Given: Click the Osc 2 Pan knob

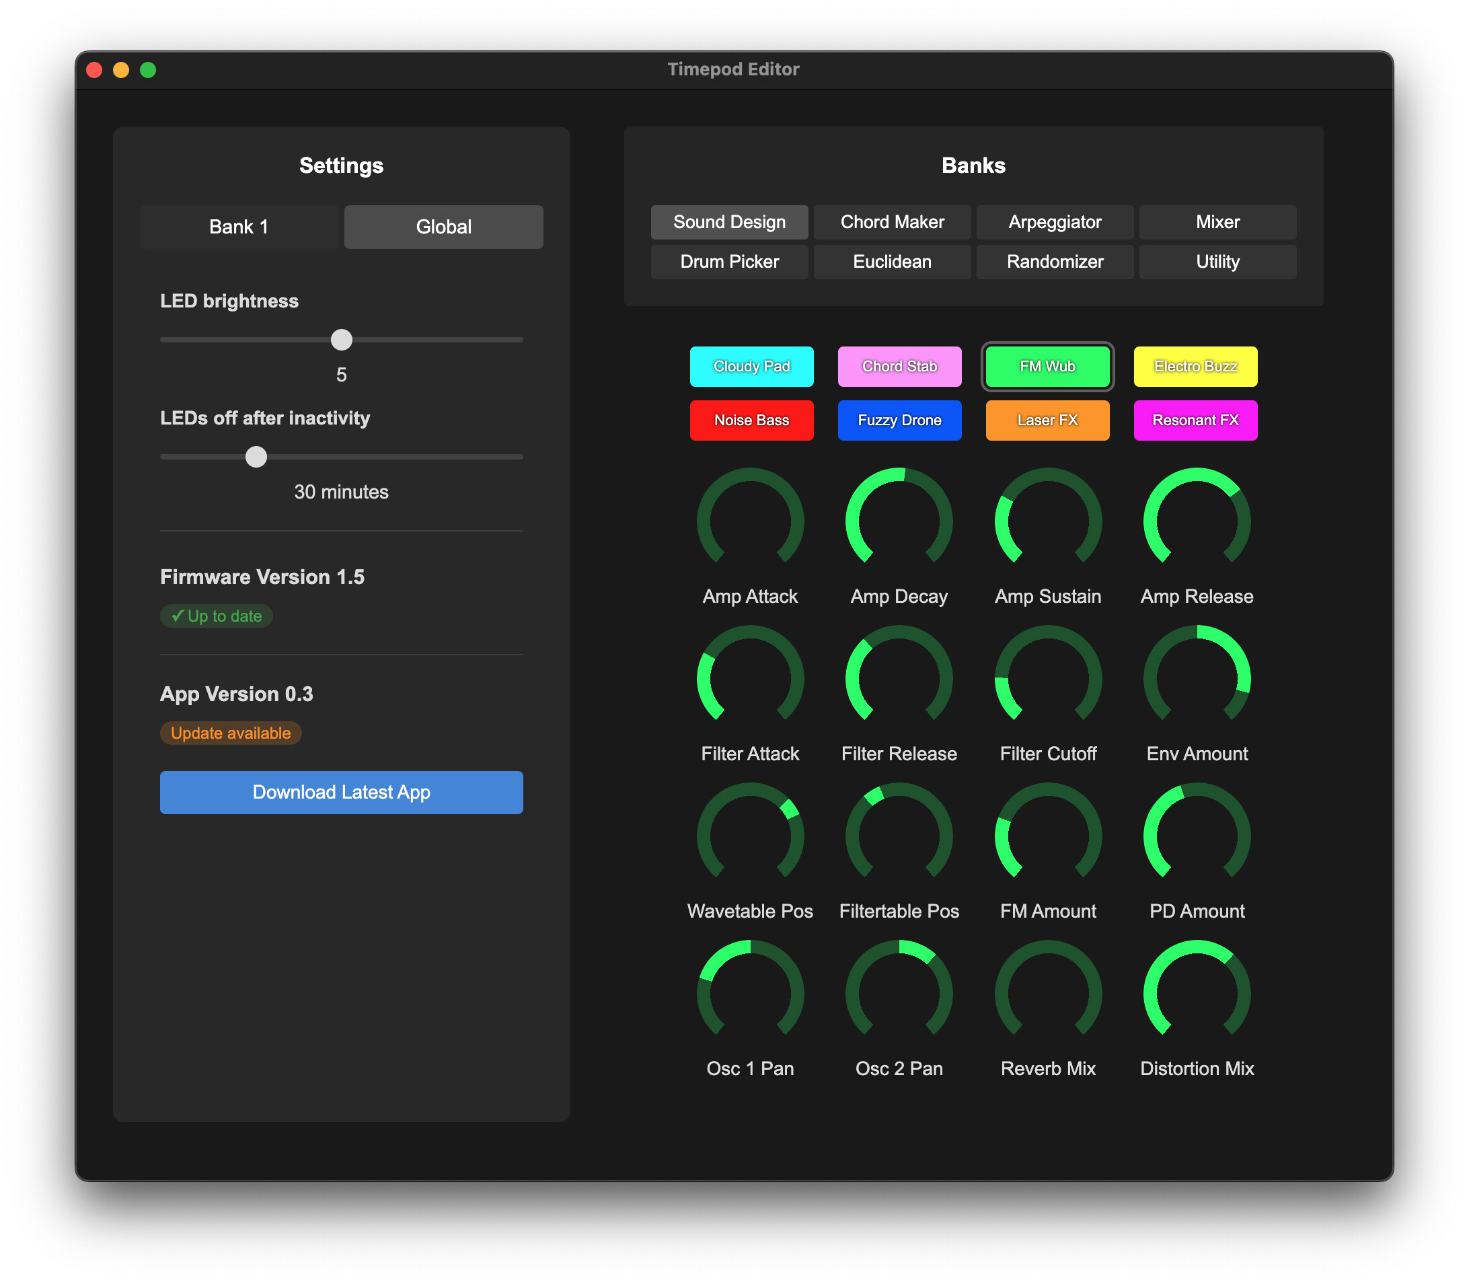Looking at the screenshot, I should pyautogui.click(x=898, y=992).
